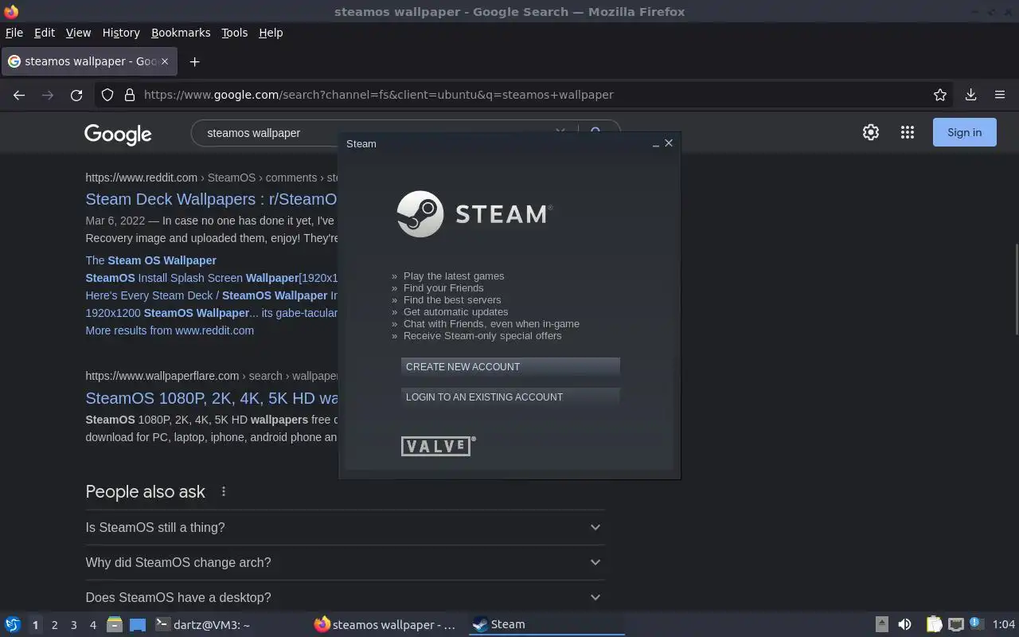
Task: Open the system start menu bird icon
Action: (x=12, y=624)
